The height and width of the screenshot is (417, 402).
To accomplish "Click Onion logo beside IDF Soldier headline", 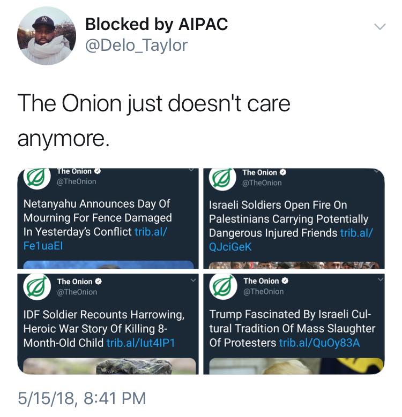I will click(35, 287).
